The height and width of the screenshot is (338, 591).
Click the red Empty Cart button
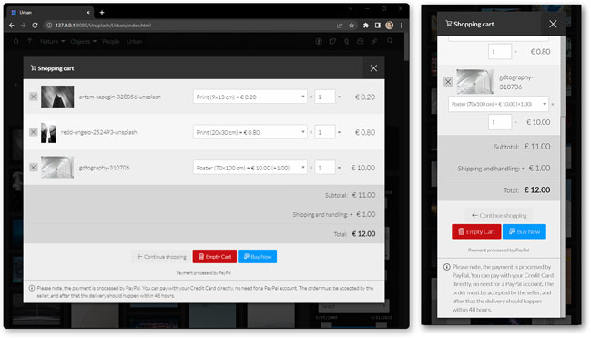215,257
